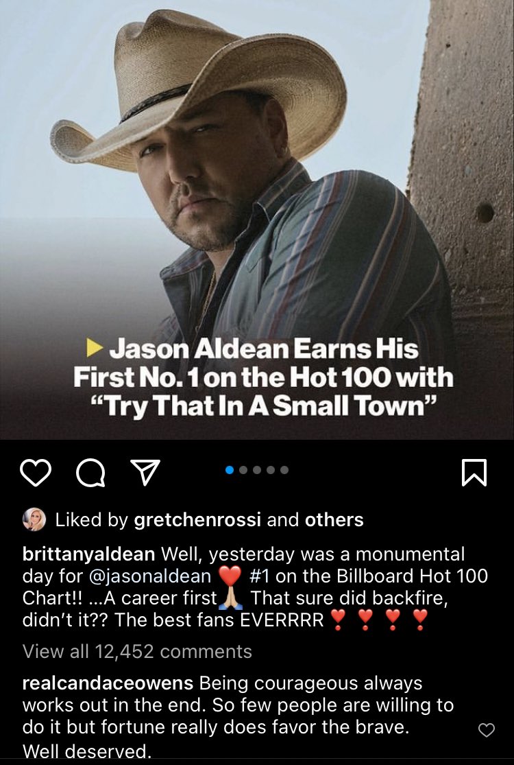Viewport: 514px width, 765px height.
Task: Like the realcandaceowens comment heart
Action: pos(486,730)
